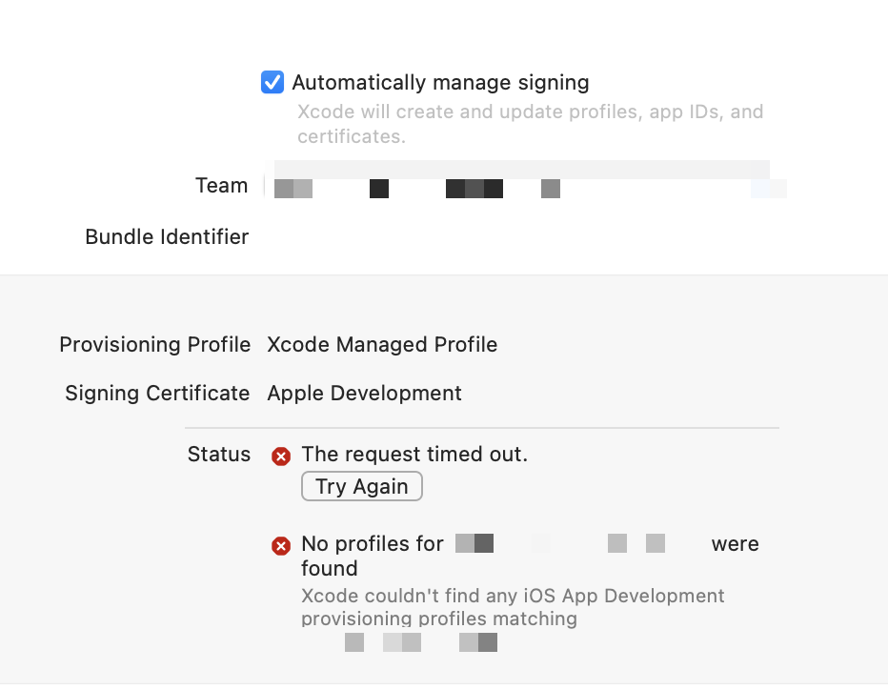Click the redacted bundle identifier under the error details
The image size is (888, 690).
coord(419,642)
